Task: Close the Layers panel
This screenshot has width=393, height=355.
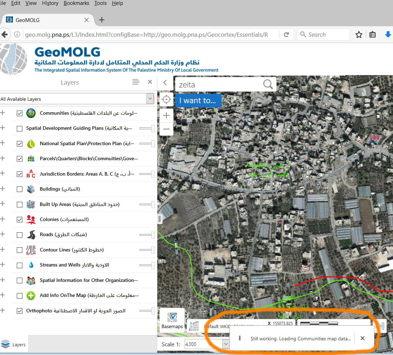Action: [x=150, y=82]
